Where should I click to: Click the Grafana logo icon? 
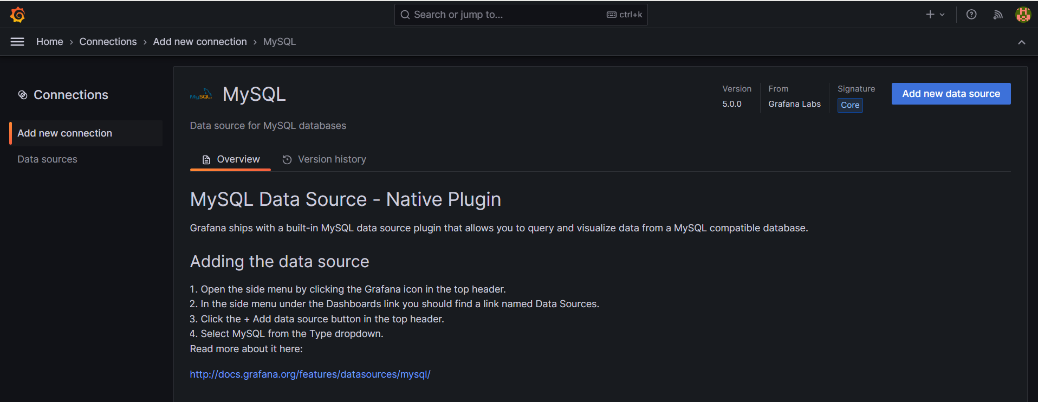[18, 15]
